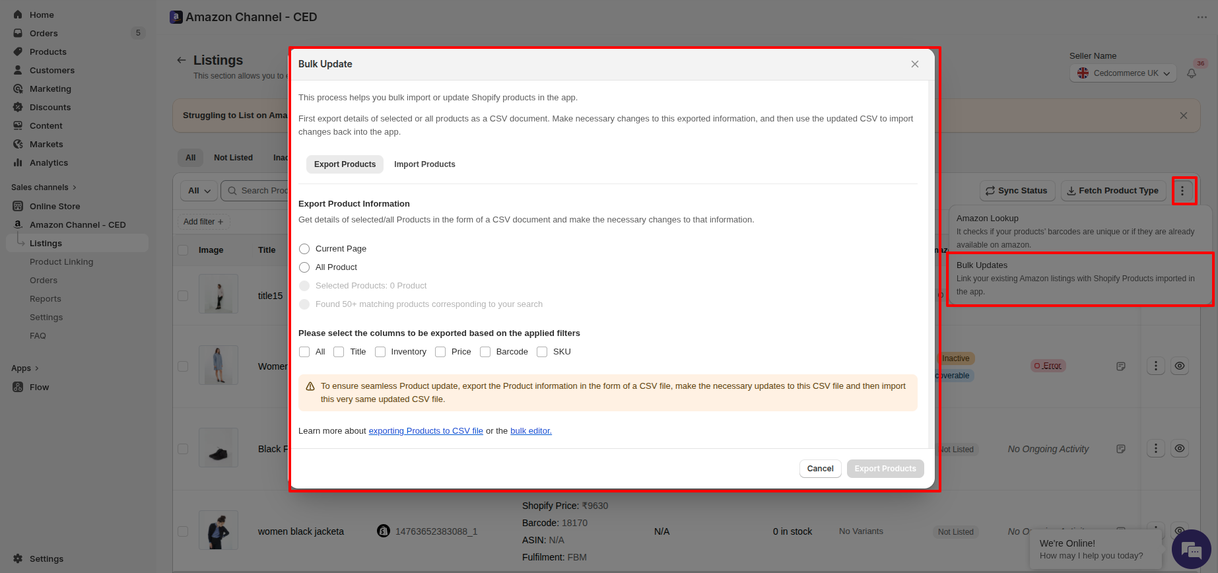Open the live chat bubble icon

point(1191,549)
